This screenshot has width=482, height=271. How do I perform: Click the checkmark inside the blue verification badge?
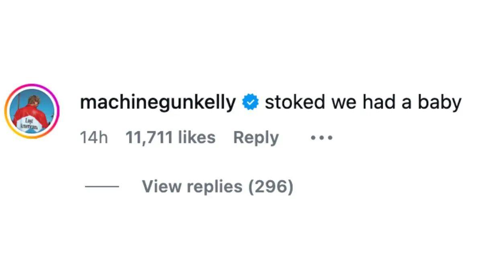tap(249, 102)
